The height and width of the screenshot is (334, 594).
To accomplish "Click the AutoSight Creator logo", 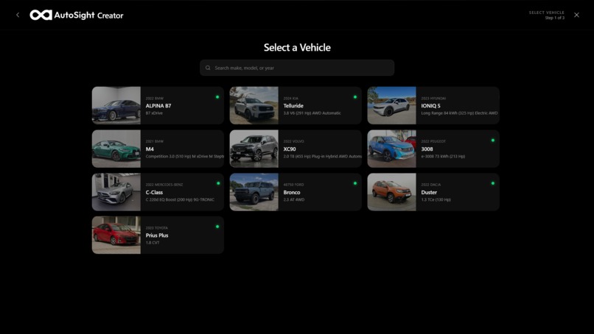I will [x=77, y=15].
